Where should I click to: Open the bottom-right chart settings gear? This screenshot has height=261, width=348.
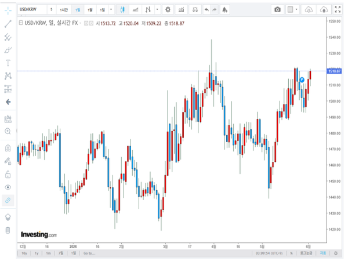(x=336, y=253)
